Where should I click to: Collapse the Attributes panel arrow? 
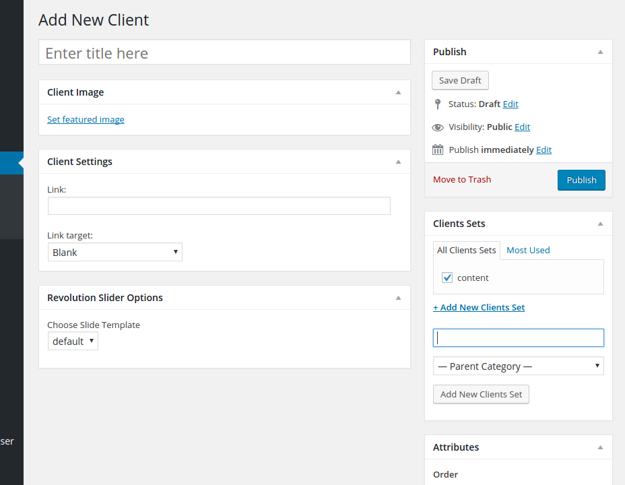(x=600, y=447)
